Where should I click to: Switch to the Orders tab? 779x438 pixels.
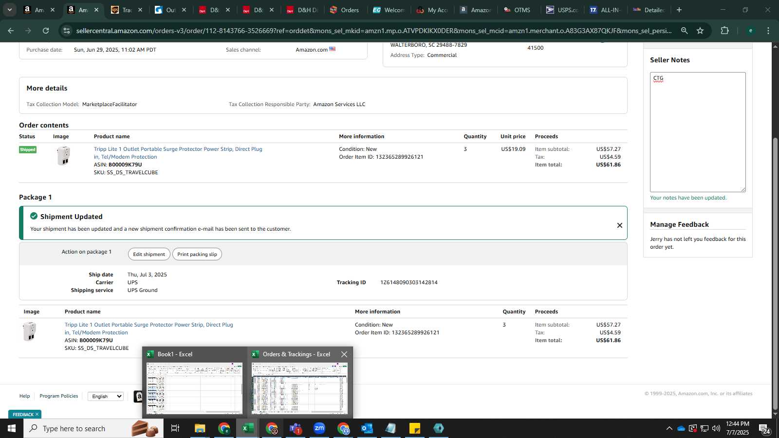click(345, 10)
